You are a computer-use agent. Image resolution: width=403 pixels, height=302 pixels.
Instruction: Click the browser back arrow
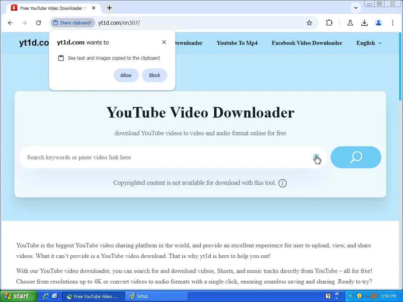coord(10,23)
